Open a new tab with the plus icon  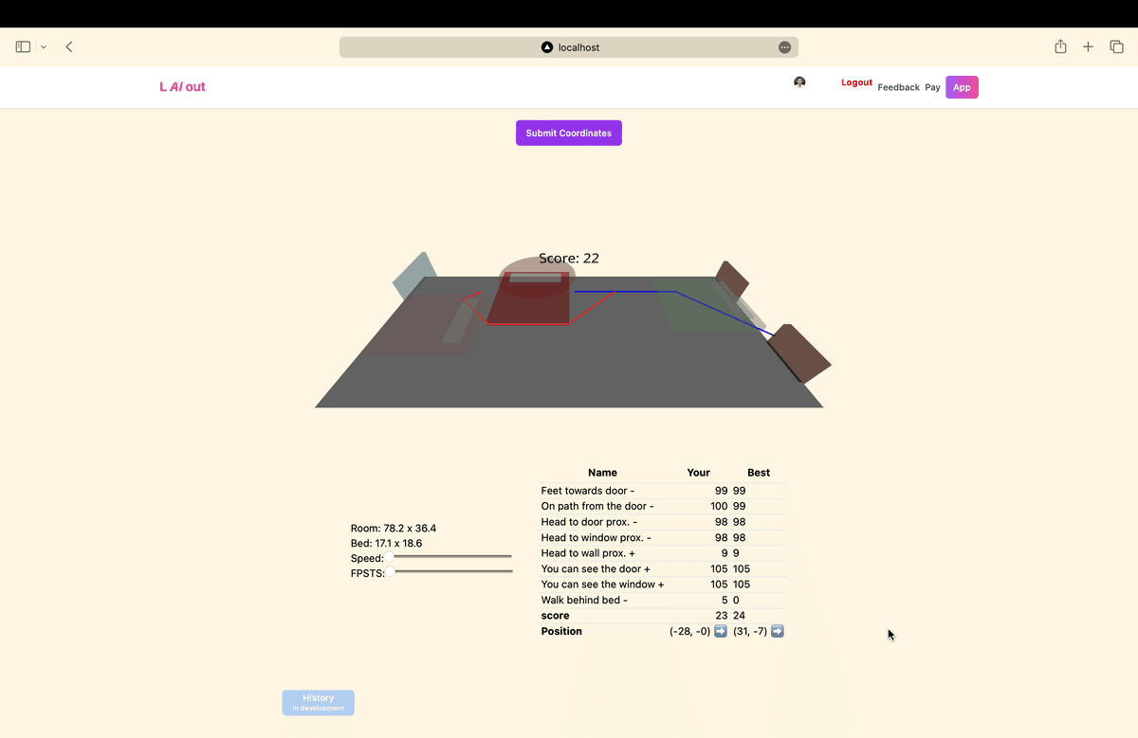coord(1088,45)
